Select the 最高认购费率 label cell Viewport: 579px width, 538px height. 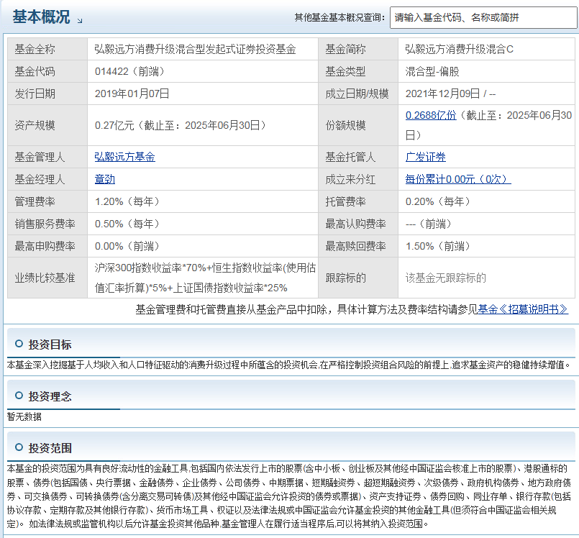(358, 224)
